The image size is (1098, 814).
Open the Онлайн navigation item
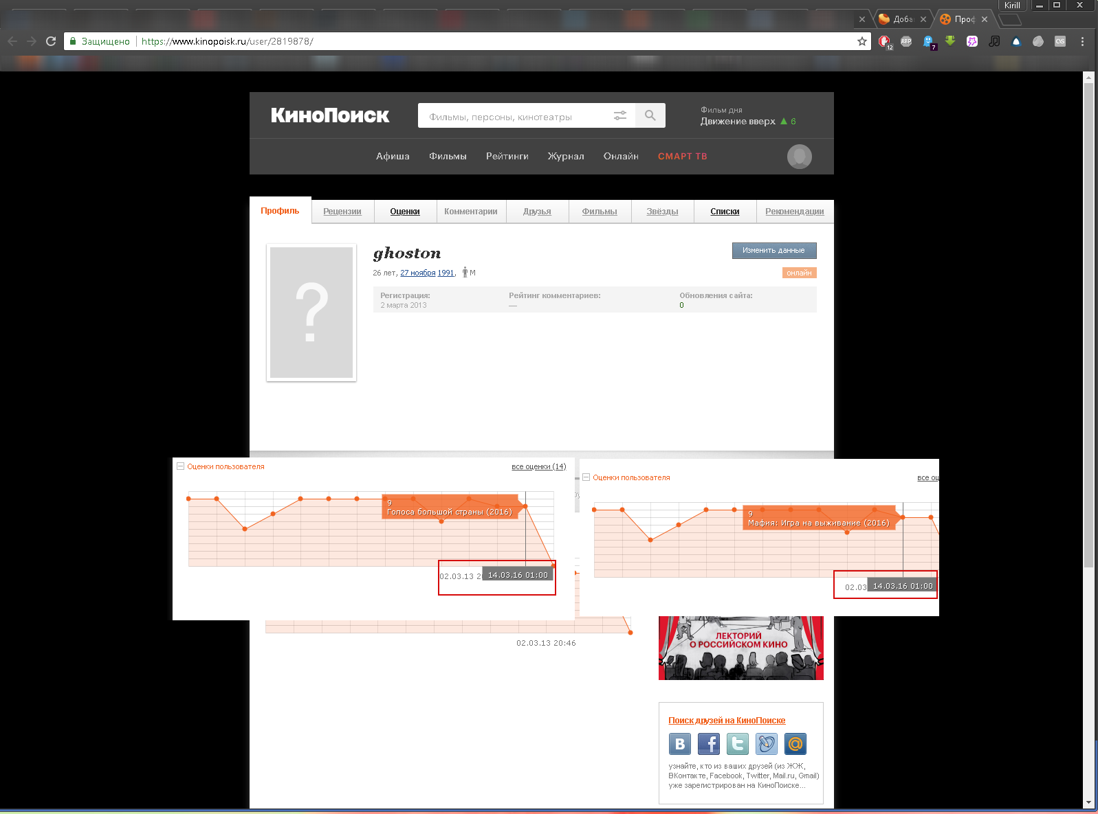621,157
